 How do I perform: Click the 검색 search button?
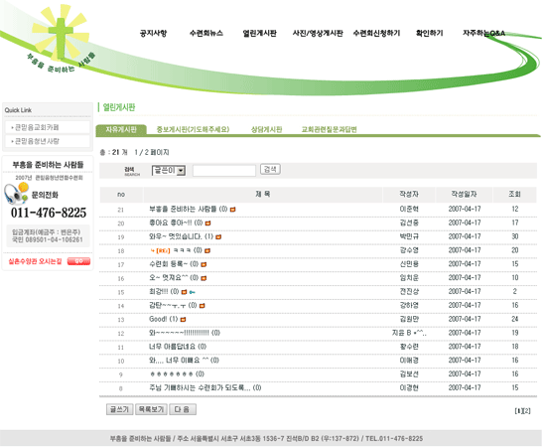pos(270,169)
